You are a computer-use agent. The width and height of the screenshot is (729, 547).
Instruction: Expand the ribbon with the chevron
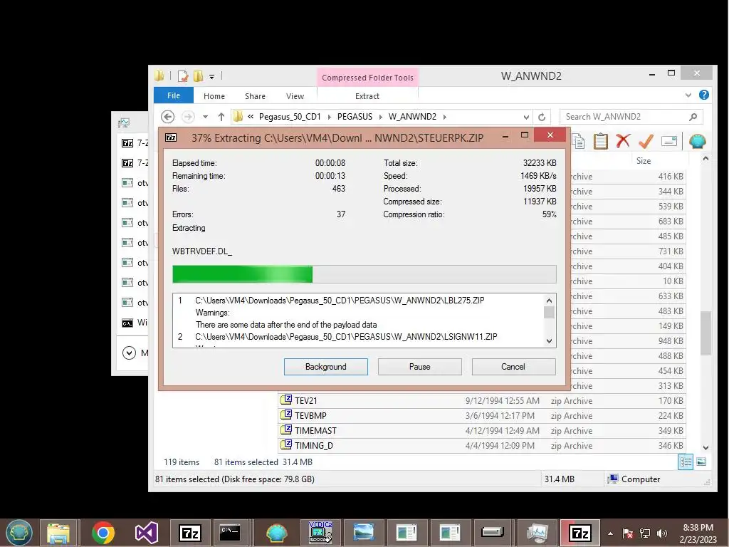tap(688, 95)
